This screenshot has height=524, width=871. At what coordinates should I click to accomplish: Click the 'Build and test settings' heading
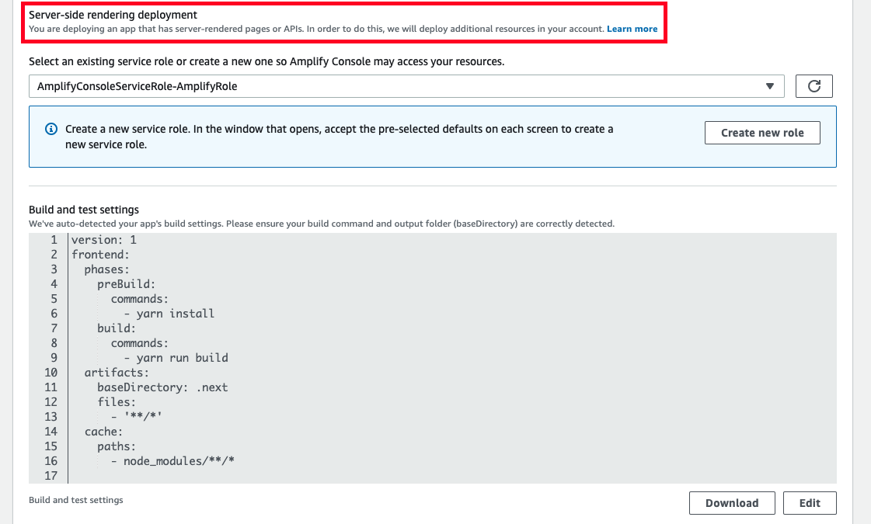click(x=84, y=210)
